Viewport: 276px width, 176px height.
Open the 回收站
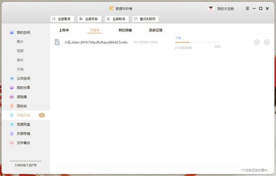pos(22,106)
